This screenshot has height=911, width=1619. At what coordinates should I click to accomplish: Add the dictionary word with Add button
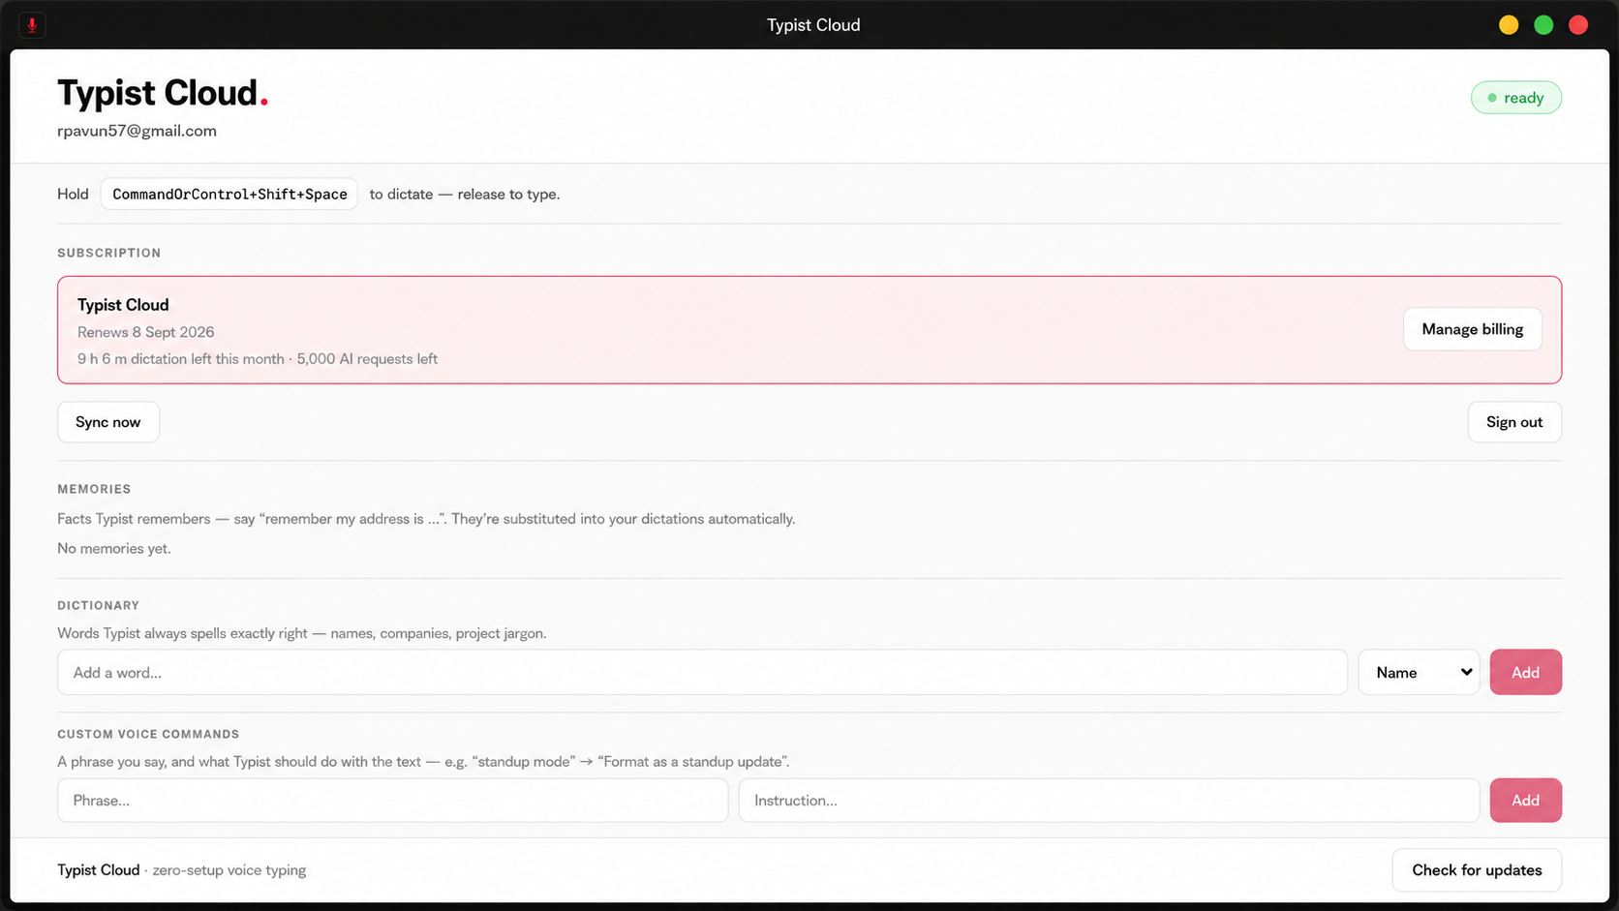pos(1525,672)
